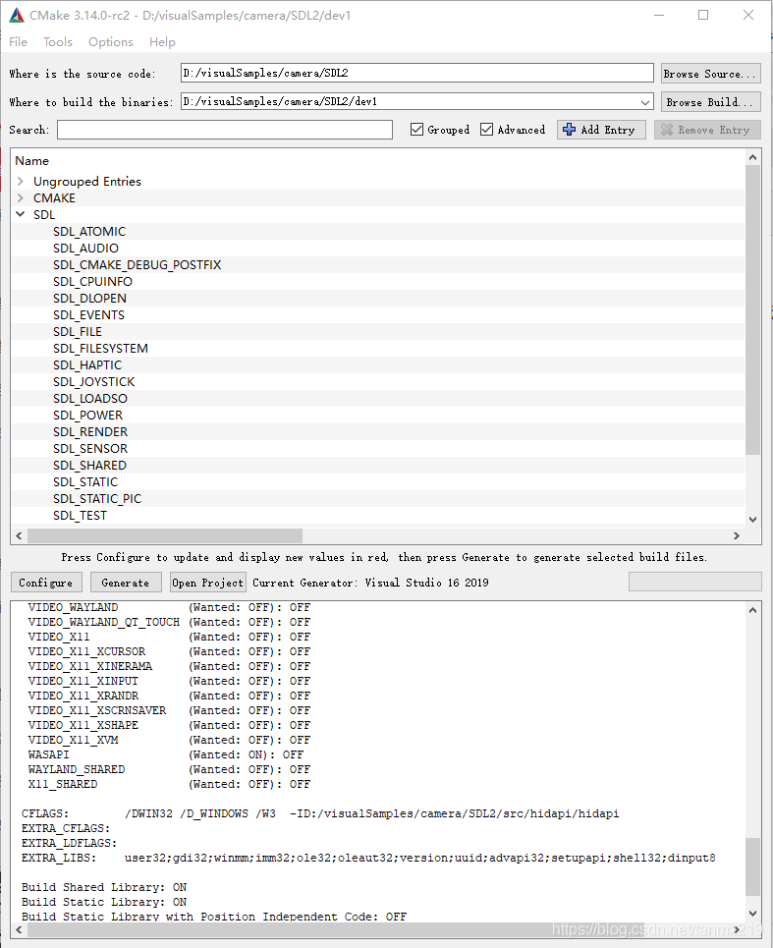
Task: Click the cross icon on Remove Entry
Action: pos(667,130)
